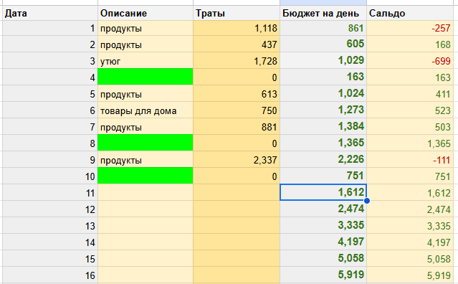
Task: Select the daily budget cell 5,058
Action: click(x=323, y=259)
